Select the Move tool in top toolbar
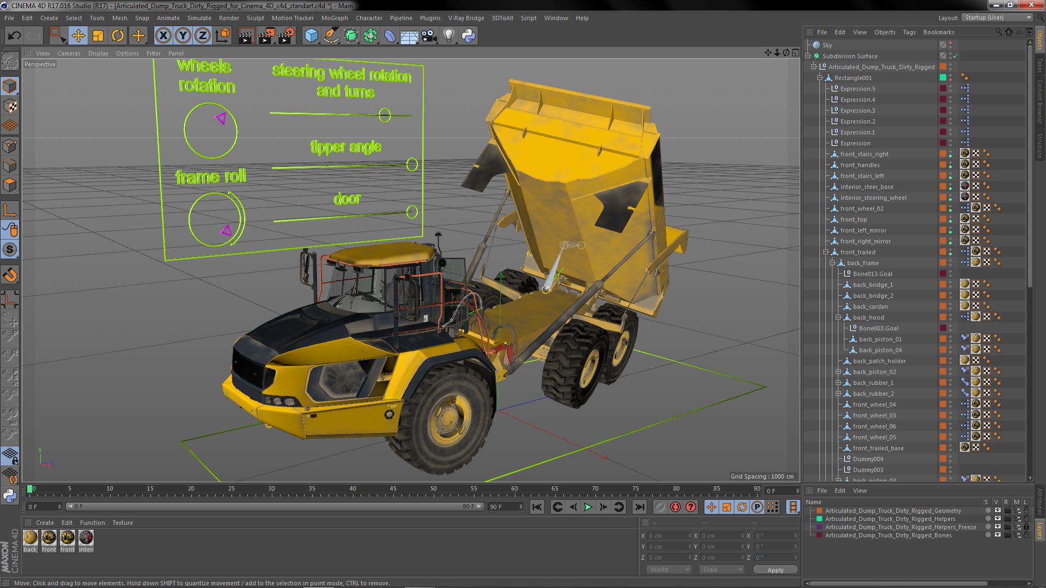The width and height of the screenshot is (1046, 588). (78, 36)
